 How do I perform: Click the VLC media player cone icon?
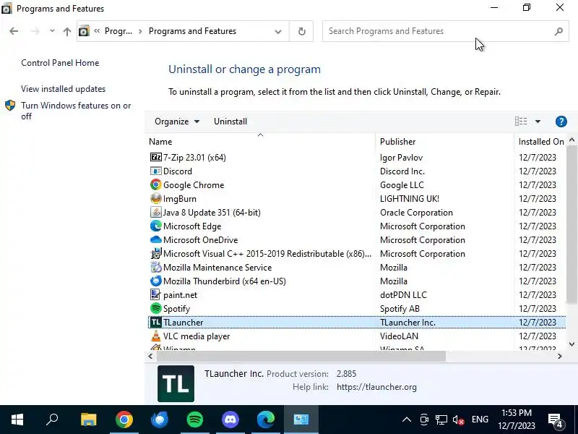[155, 336]
